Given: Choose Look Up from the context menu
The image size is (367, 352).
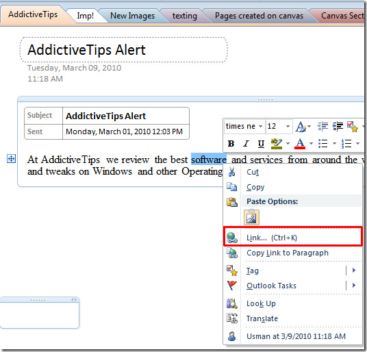Looking at the screenshot, I should pyautogui.click(x=292, y=303).
